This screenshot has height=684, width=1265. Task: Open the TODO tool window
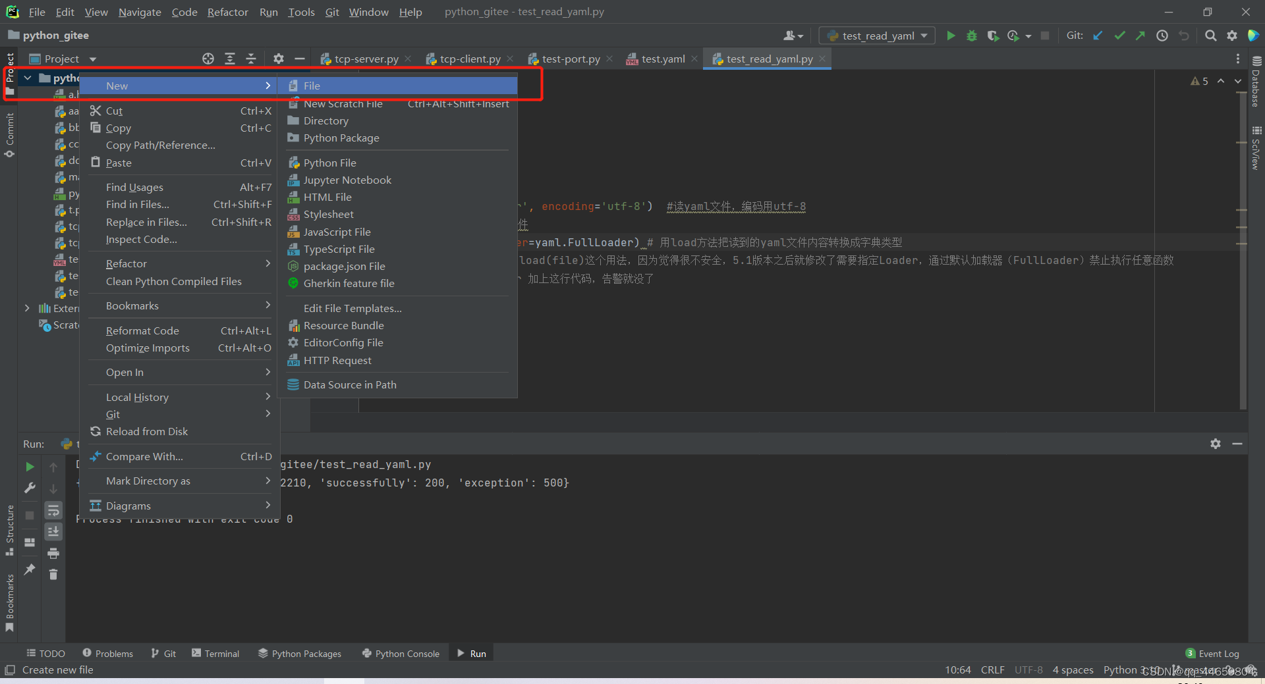(45, 653)
